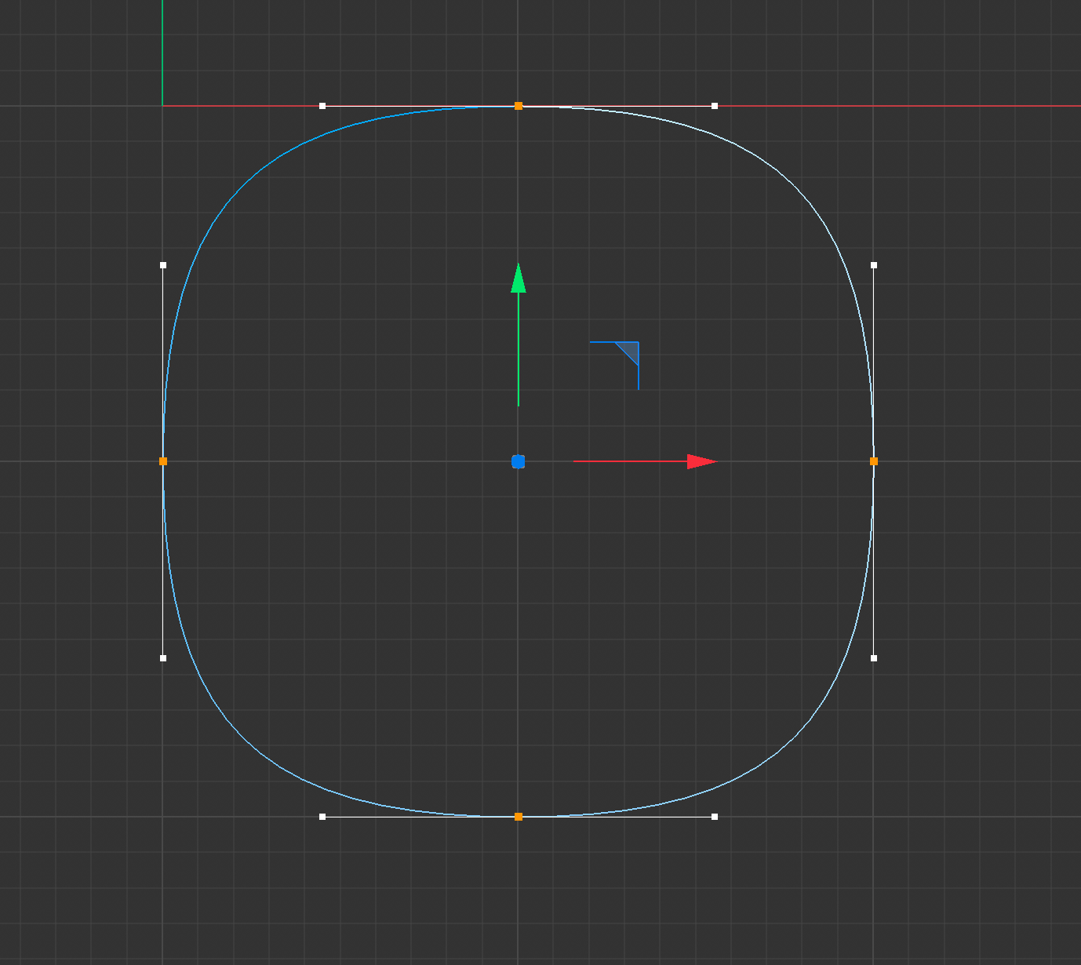Click the blue center pivot handle
The width and height of the screenshot is (1081, 965).
[x=519, y=462]
